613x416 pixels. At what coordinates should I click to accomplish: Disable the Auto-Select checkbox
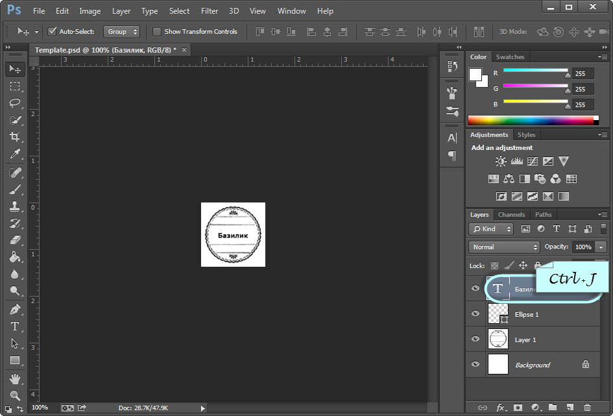[52, 32]
